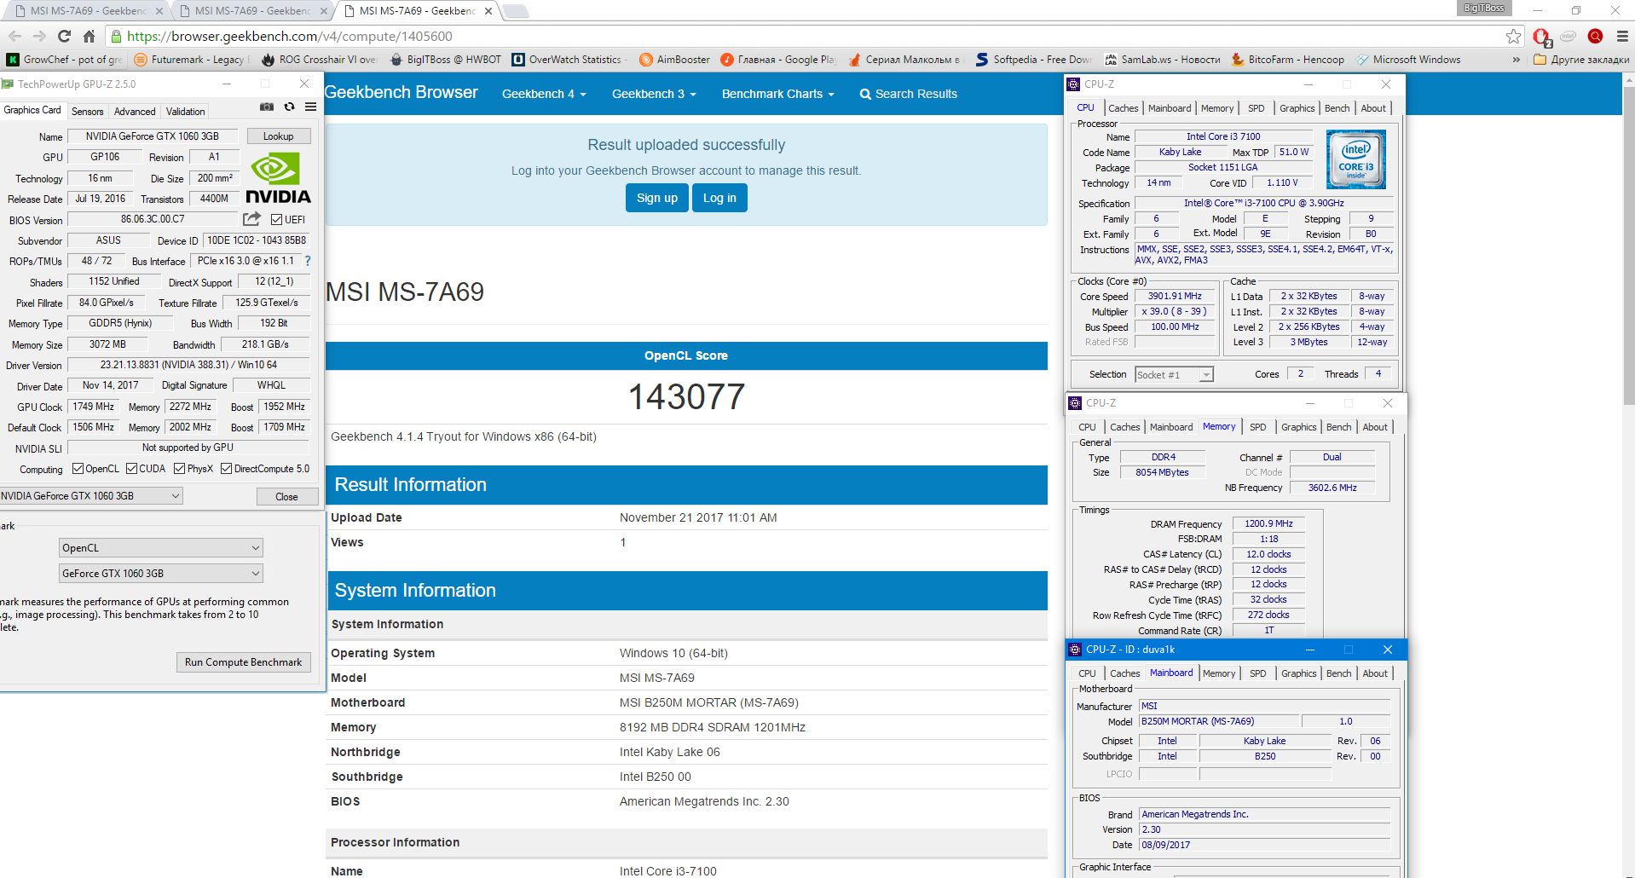The image size is (1635, 878).
Task: Click the NVIDIA logo in GPU-Z
Action: (x=278, y=177)
